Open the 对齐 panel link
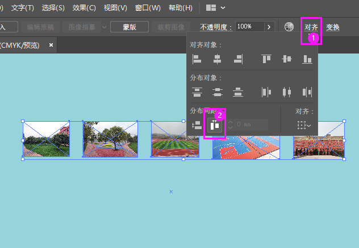 [311, 27]
